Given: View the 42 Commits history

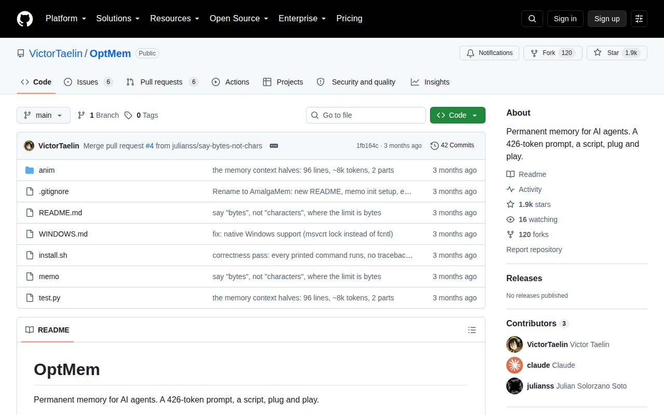Looking at the screenshot, I should click(x=452, y=145).
